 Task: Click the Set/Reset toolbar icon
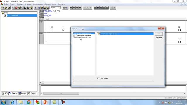pyautogui.click(x=115, y=8)
